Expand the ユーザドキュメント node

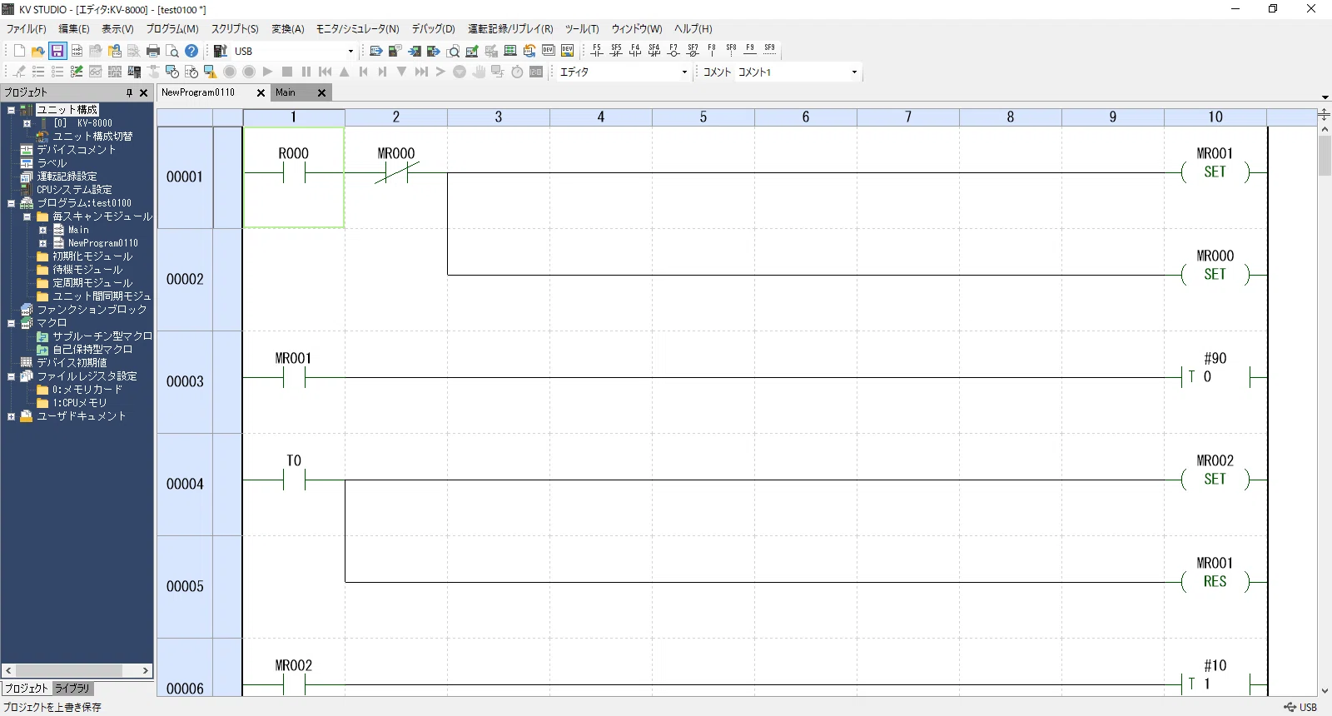pos(11,416)
